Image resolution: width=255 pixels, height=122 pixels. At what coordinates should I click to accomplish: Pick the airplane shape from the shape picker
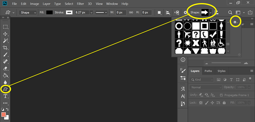(187, 34)
